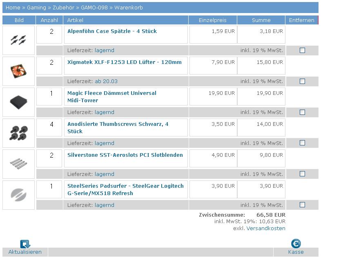Click quantity field of Silverstone Slotblenden
This screenshot has height=257, width=343.
(49, 158)
